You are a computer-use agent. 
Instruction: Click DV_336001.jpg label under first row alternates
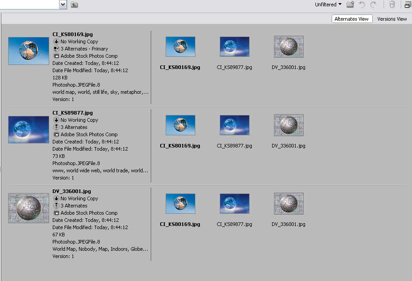(288, 67)
